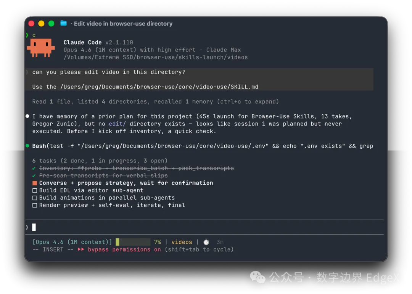
Task: Click the struck-through Inventory ffprobe task text
Action: coord(136,168)
